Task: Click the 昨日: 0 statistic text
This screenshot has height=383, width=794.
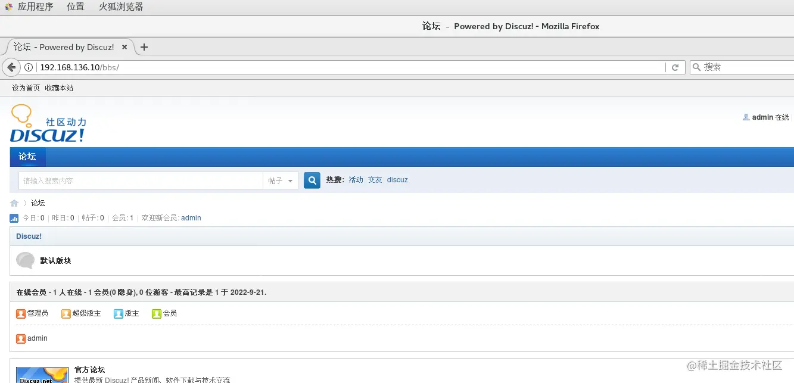Action: [63, 218]
